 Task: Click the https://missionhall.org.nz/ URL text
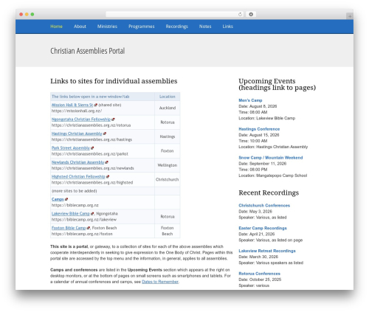[x=77, y=111]
